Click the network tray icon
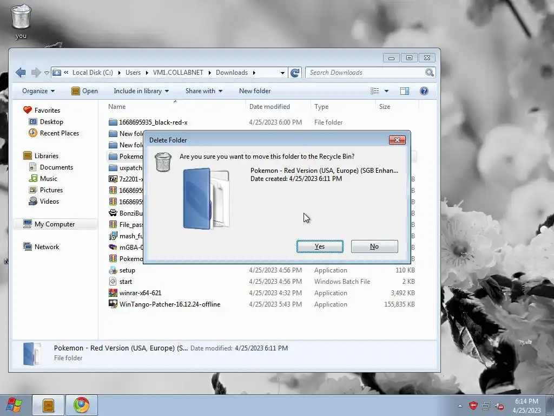The width and height of the screenshot is (554, 416). click(486, 406)
